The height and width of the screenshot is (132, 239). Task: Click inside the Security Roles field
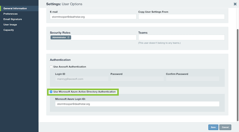coord(104,38)
